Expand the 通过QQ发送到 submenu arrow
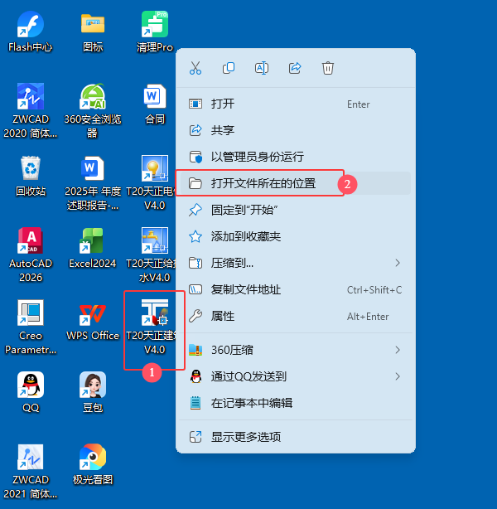497x509 pixels. click(398, 376)
